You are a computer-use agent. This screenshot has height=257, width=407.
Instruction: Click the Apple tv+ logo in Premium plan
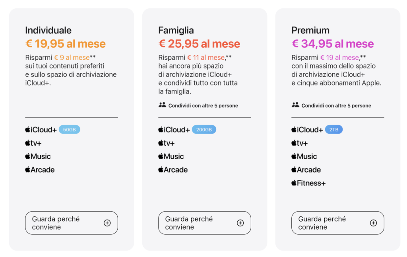click(299, 143)
